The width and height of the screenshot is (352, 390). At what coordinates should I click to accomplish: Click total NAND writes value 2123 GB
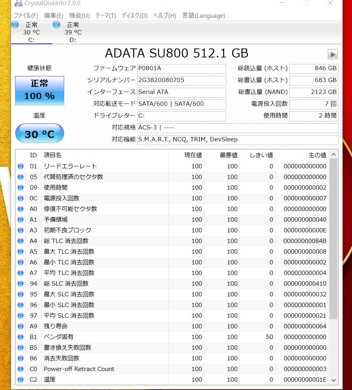tap(314, 92)
